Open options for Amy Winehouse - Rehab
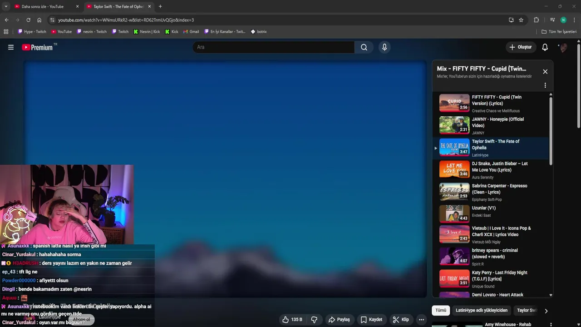Image resolution: width=581 pixels, height=327 pixels. pyautogui.click(x=551, y=325)
